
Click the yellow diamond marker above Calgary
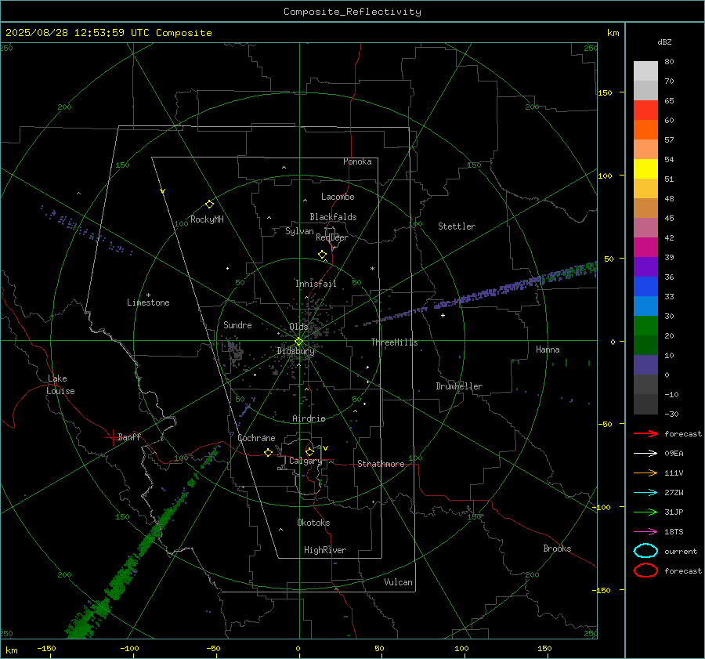tap(309, 451)
